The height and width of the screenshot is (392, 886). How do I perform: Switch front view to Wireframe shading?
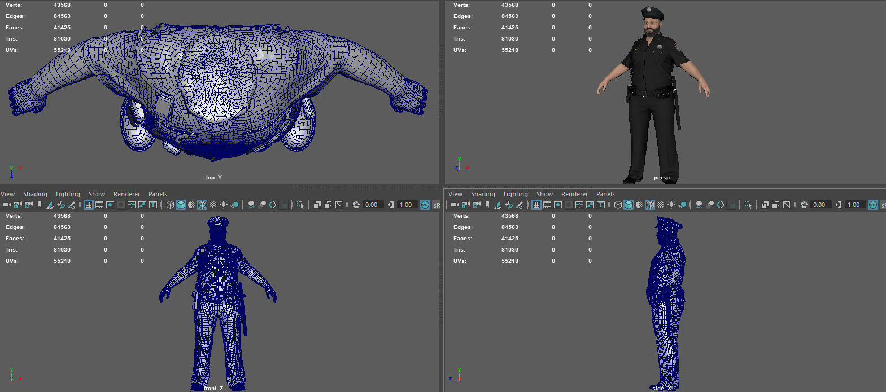tap(171, 205)
